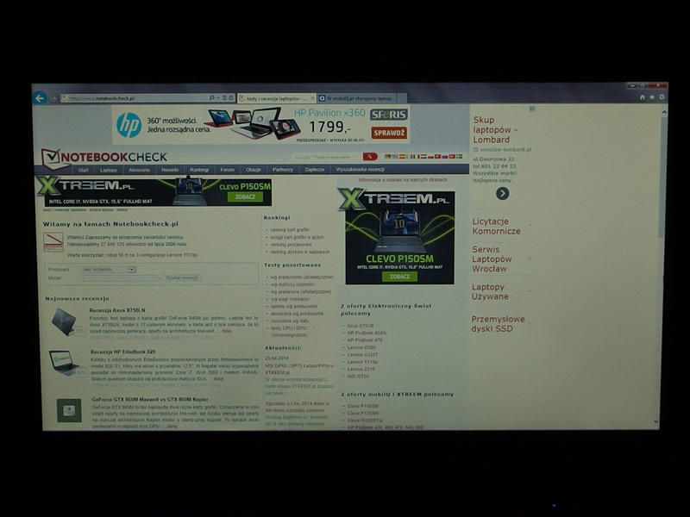690x517 pixels.
Task: Click the welcome section Notebookcheck image
Action: point(53,242)
